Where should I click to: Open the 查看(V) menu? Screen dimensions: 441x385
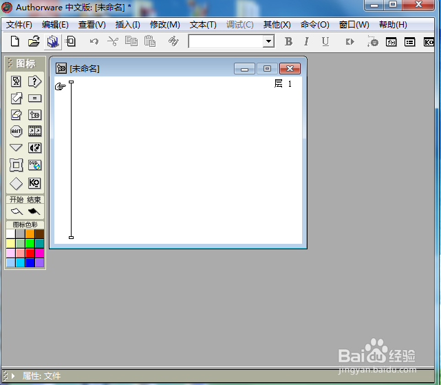pyautogui.click(x=92, y=25)
